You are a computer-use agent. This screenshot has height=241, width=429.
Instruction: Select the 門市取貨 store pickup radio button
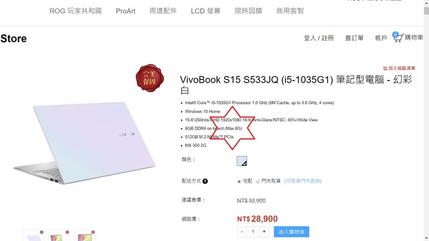point(258,181)
